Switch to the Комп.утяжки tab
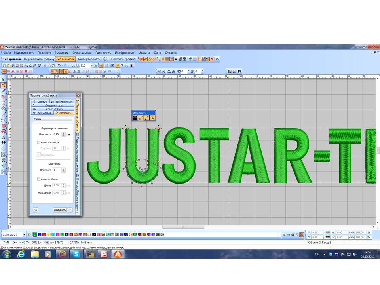380x285 pixels. click(53, 109)
